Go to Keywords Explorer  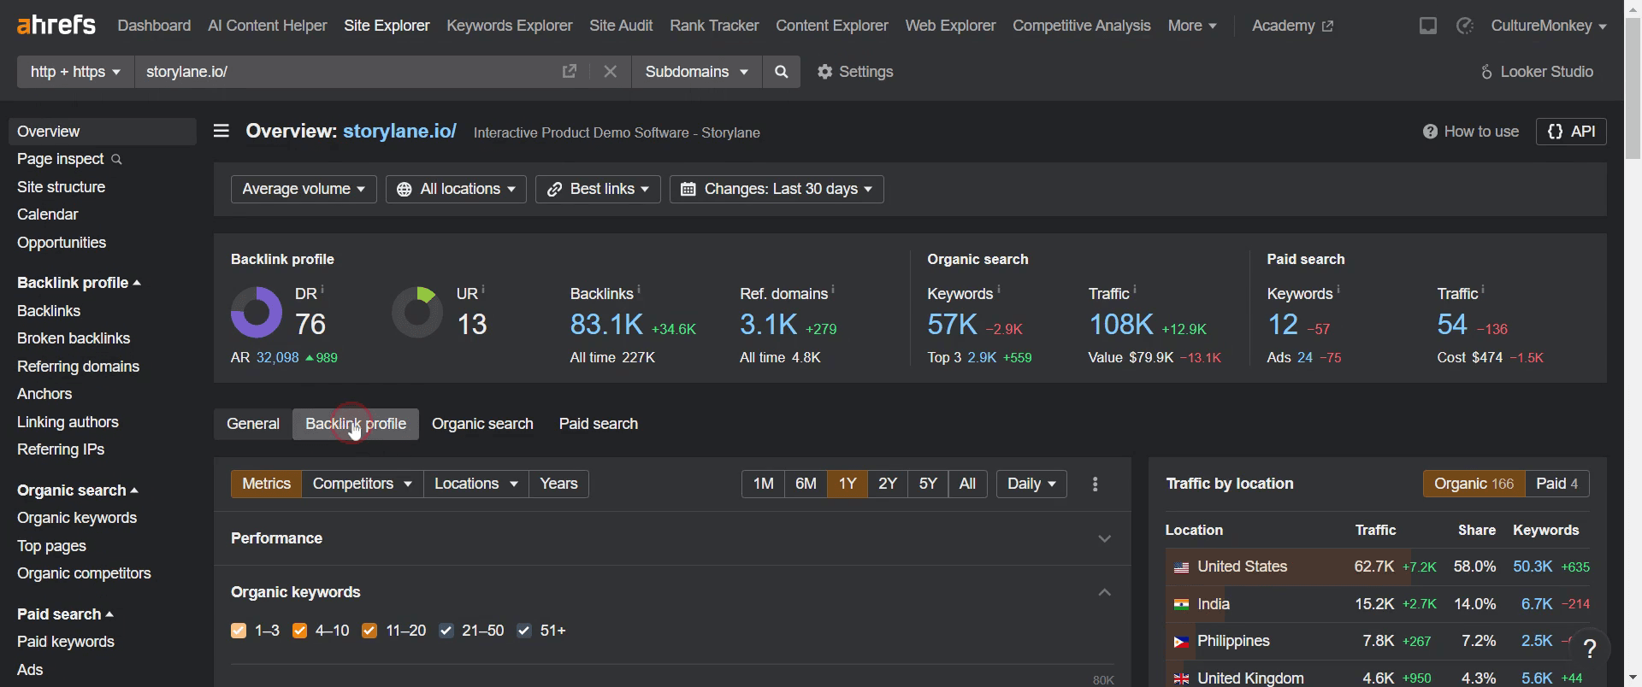point(510,26)
